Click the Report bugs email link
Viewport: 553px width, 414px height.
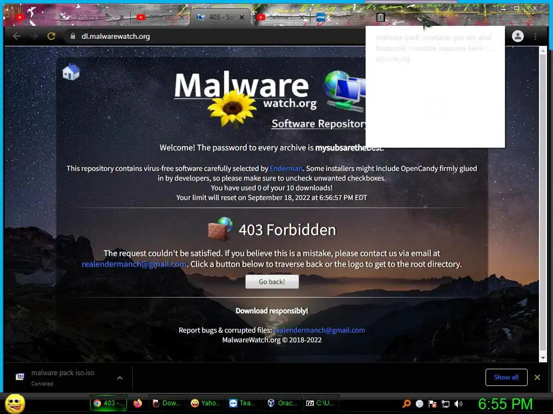coord(319,330)
